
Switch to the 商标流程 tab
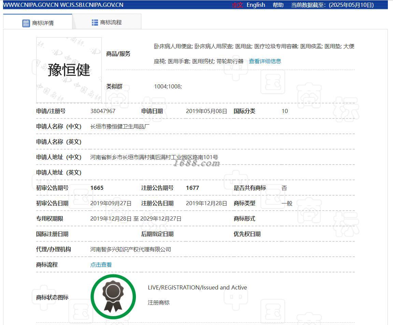[x=107, y=23]
